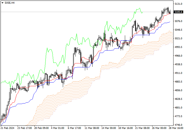Open the SX5E,H4 chart dropdown arrow

click(2, 3)
